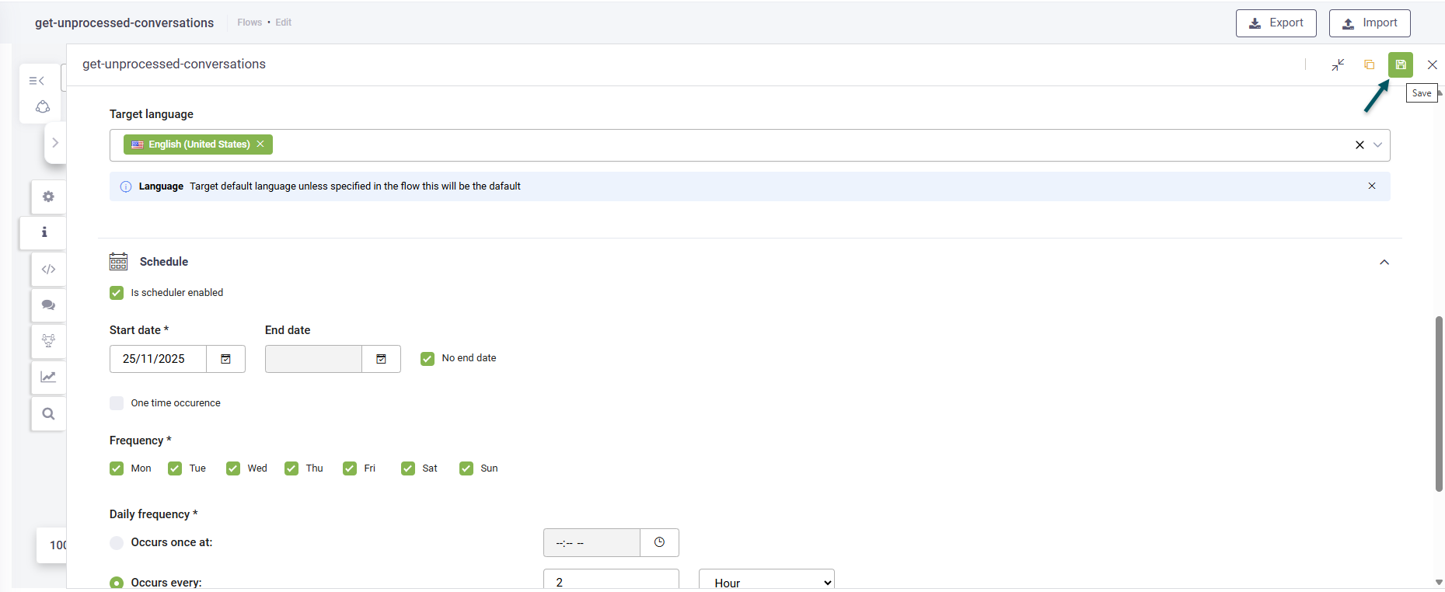Dismiss the Language info banner

1372,186
